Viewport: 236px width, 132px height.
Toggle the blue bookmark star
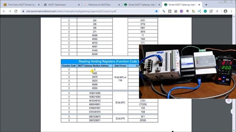click(156, 11)
